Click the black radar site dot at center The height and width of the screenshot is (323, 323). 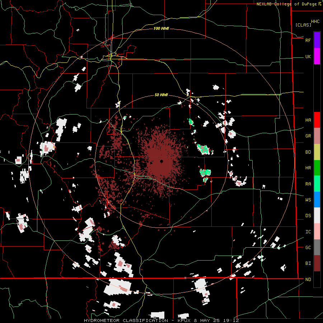click(161, 161)
